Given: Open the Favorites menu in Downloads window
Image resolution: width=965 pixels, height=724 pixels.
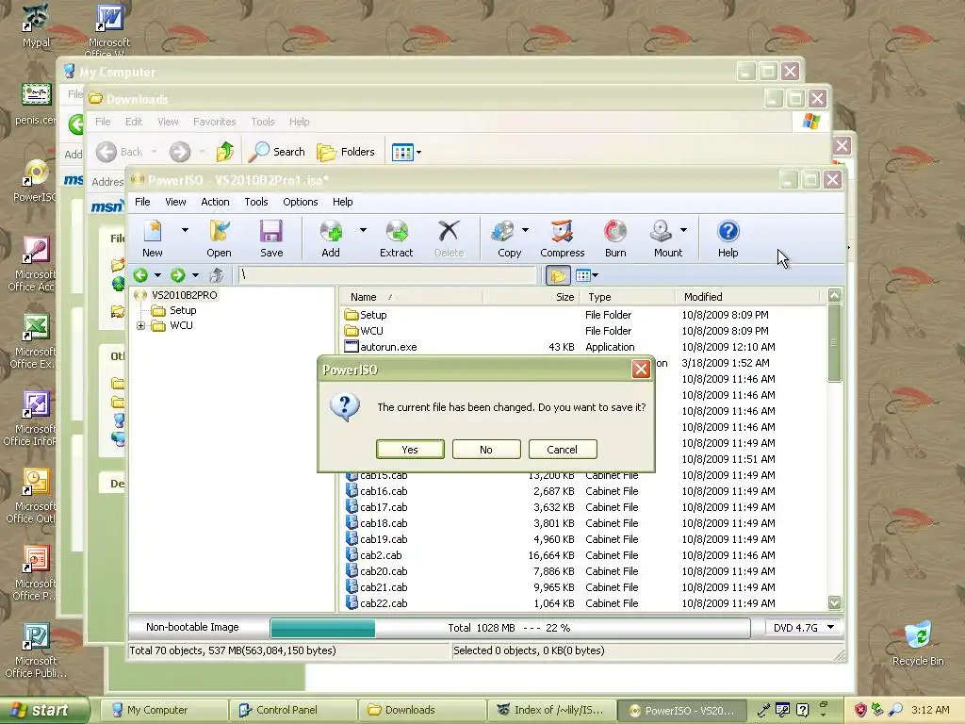Looking at the screenshot, I should click(x=214, y=122).
